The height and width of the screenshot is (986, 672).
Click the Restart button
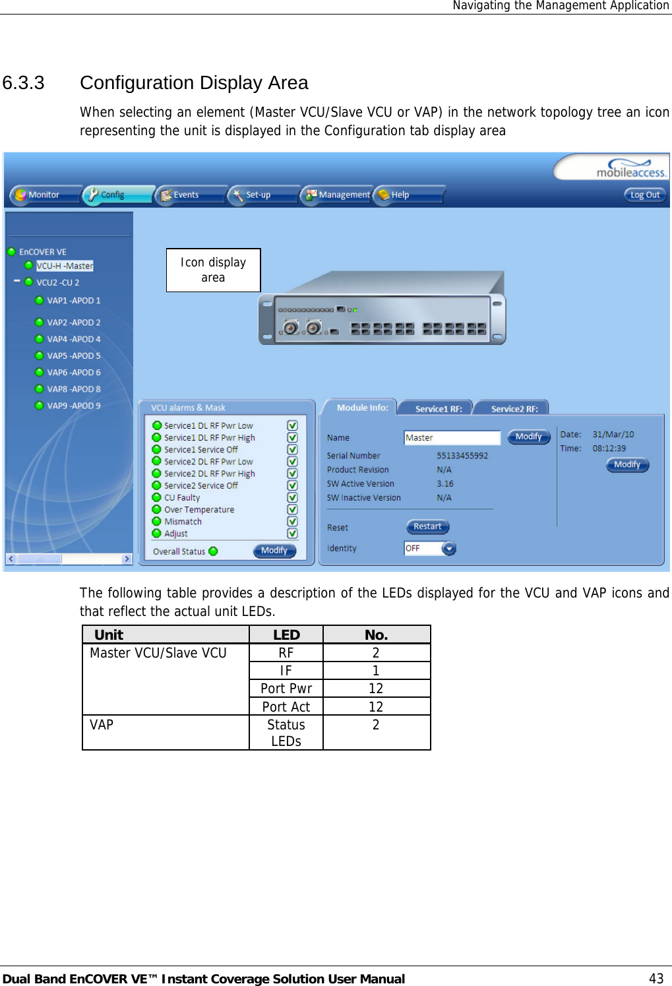pos(428,527)
